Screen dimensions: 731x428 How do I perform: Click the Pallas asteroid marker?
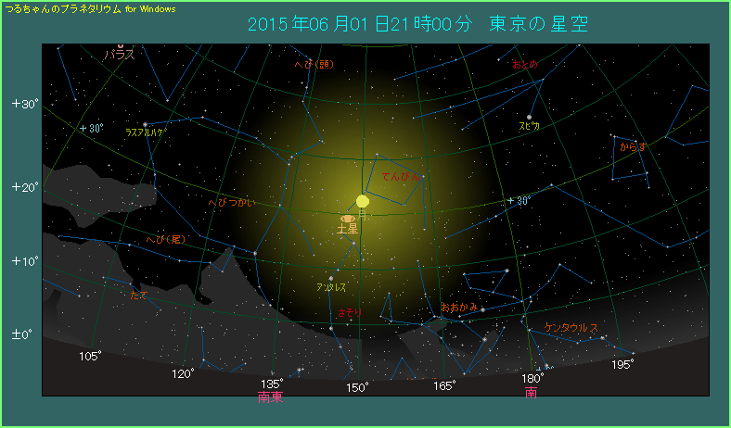point(121,45)
